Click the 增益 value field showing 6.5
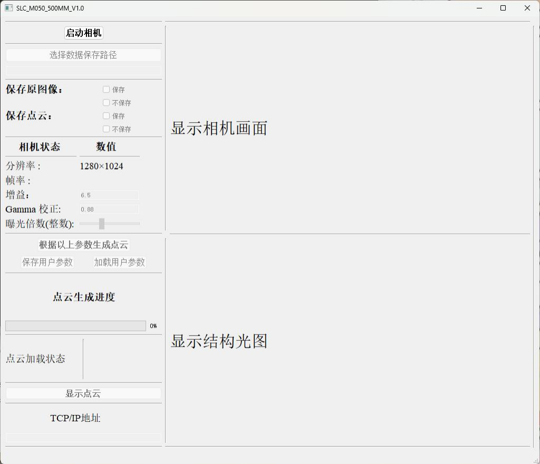The width and height of the screenshot is (540, 464). click(x=109, y=195)
